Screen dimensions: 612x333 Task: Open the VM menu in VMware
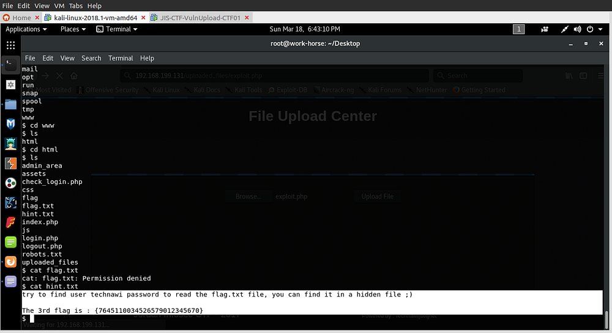click(x=59, y=5)
